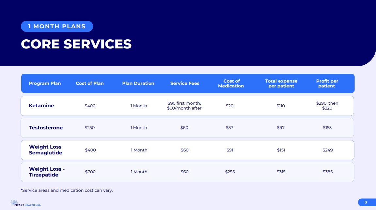The image size is (376, 210).
Task: Click the Weight Loss - Tirzepatide label
Action: [47, 172]
